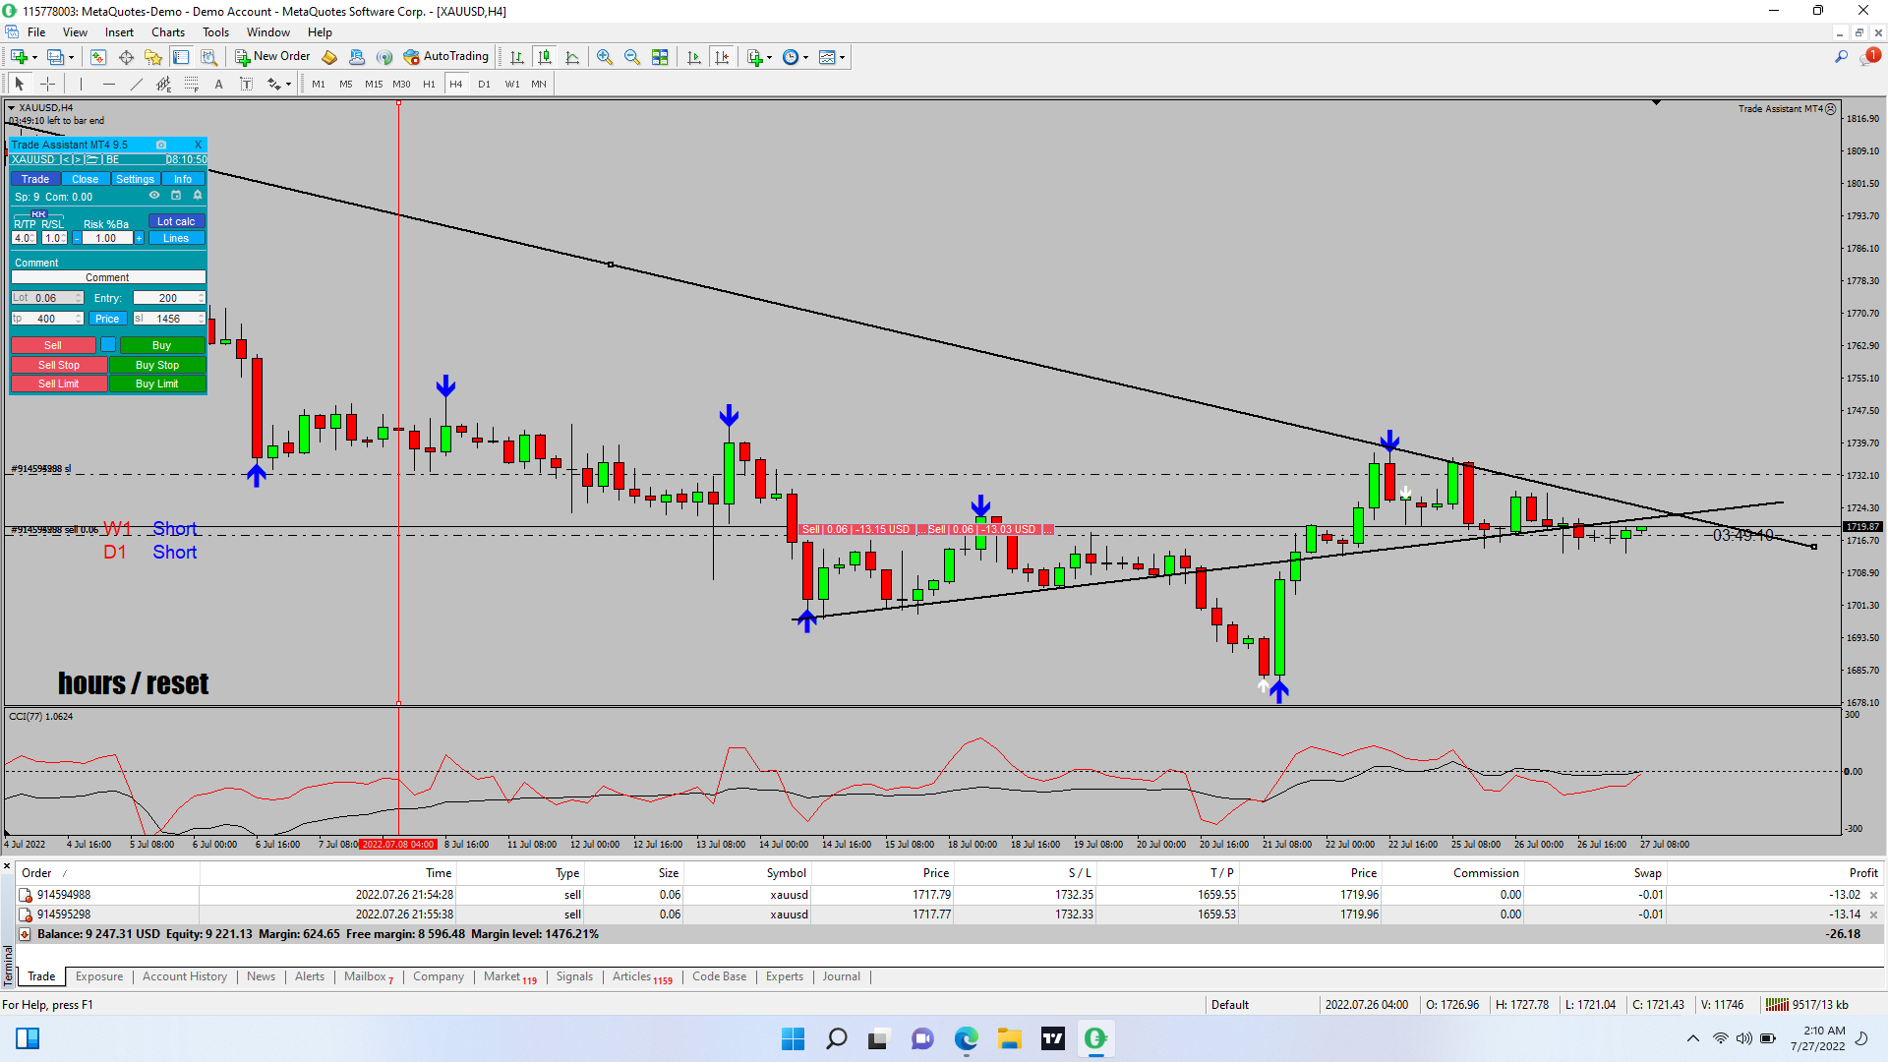Expand the Templates dropdown arrow

point(842,57)
